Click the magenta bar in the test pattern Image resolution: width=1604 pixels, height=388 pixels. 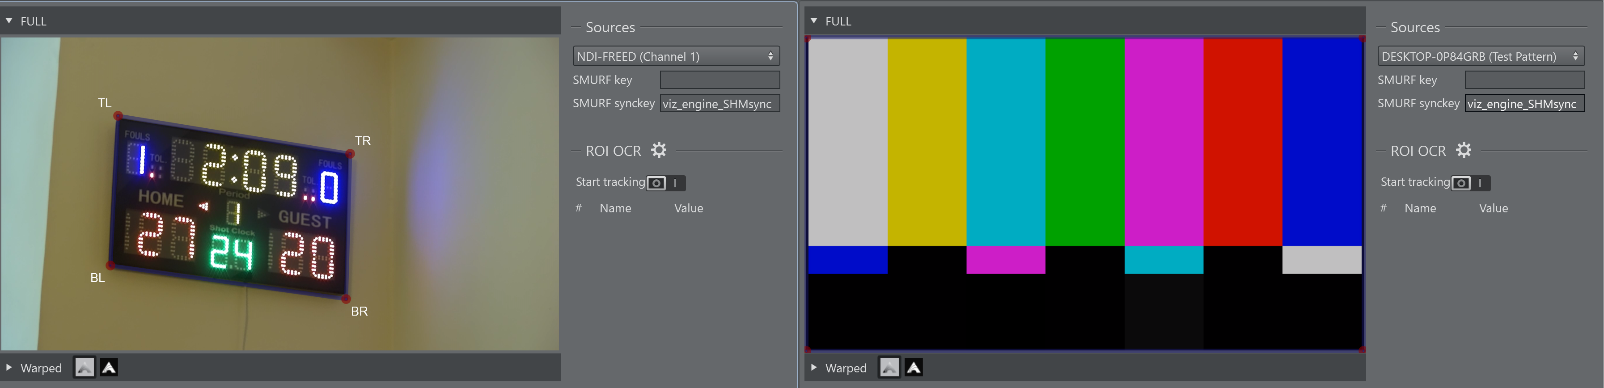coord(1163,142)
